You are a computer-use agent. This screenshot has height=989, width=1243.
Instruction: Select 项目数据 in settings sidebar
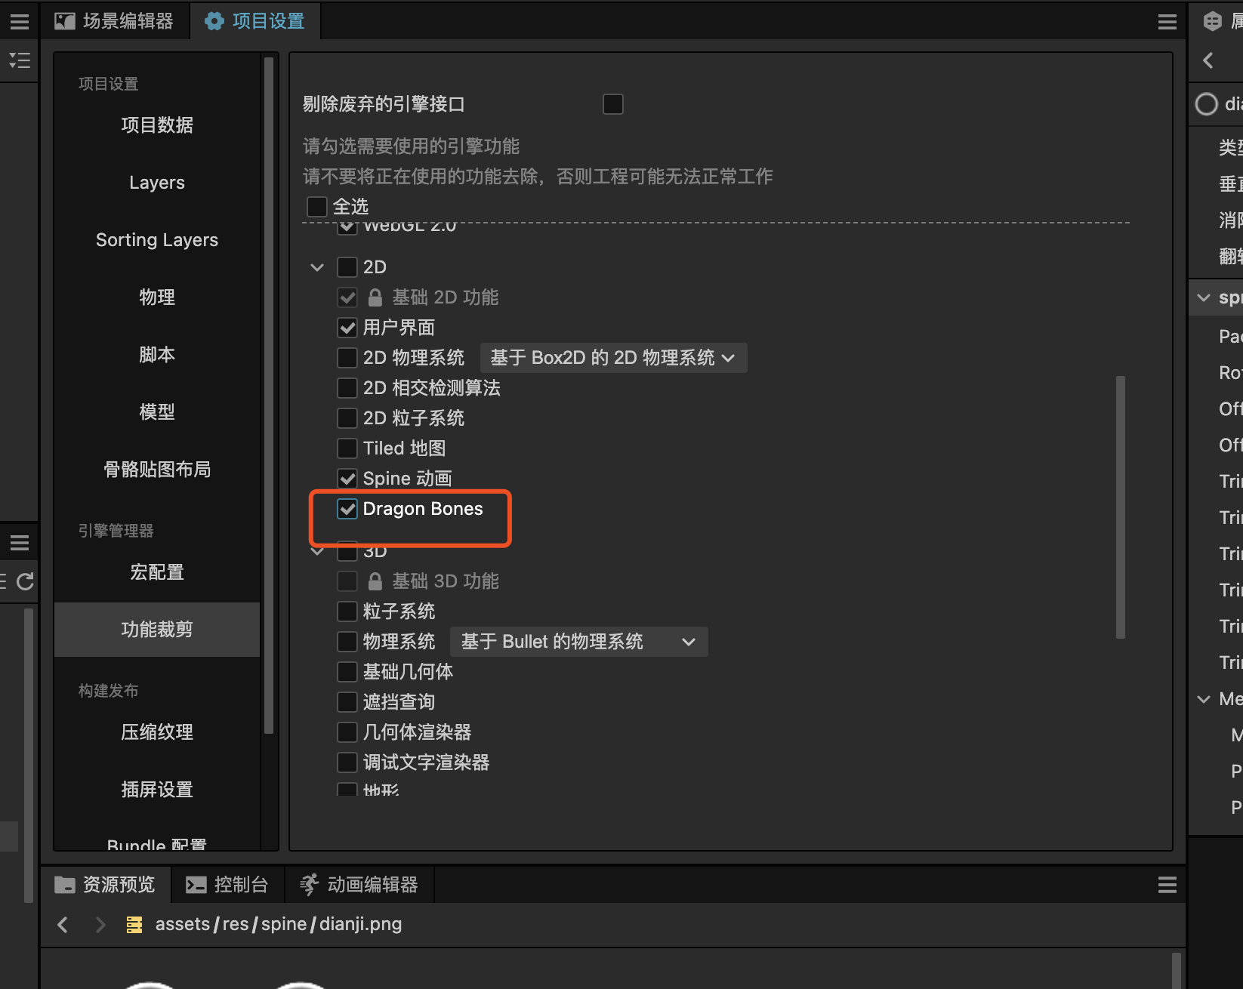point(157,125)
